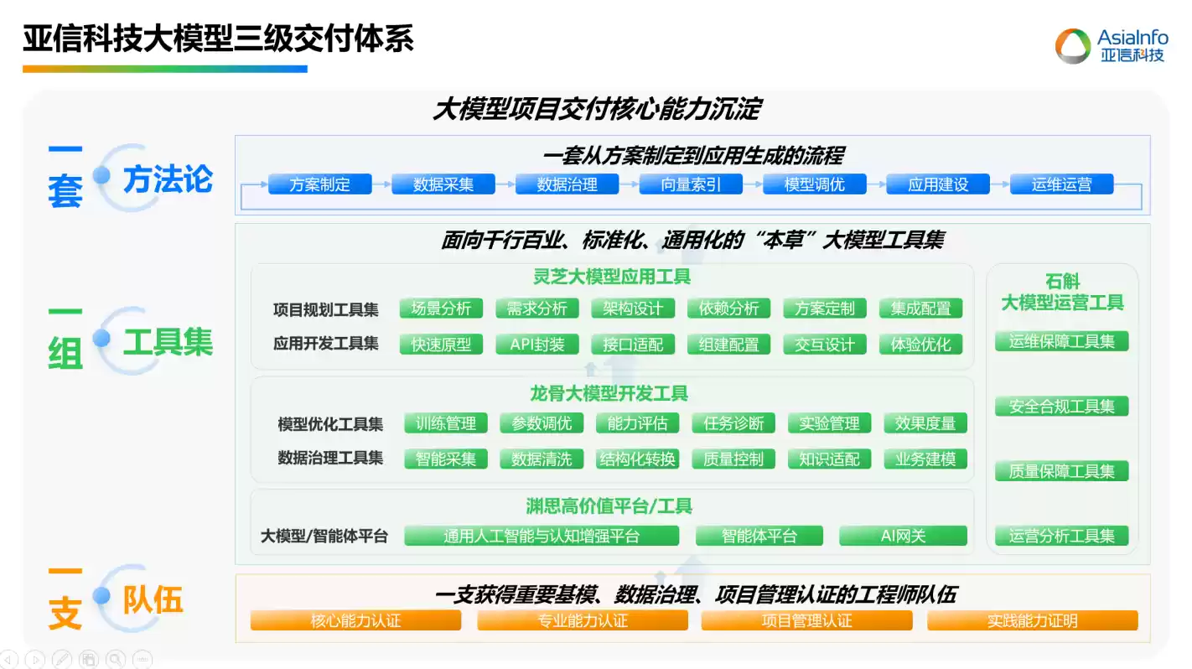Select 运维保障工具集 under 石斛 tools
Image resolution: width=1192 pixels, height=669 pixels.
1061,341
